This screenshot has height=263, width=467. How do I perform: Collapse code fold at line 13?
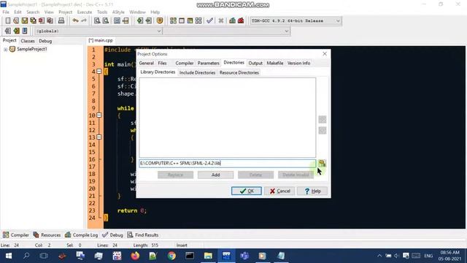[99, 137]
